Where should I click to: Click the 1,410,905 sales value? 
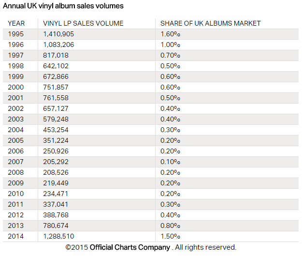(58, 34)
